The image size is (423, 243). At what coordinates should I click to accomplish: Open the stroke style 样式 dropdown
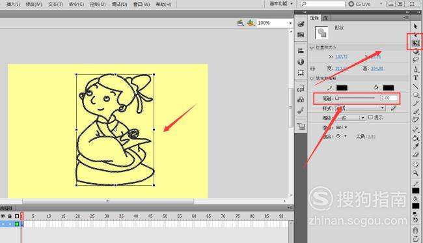coord(361,108)
